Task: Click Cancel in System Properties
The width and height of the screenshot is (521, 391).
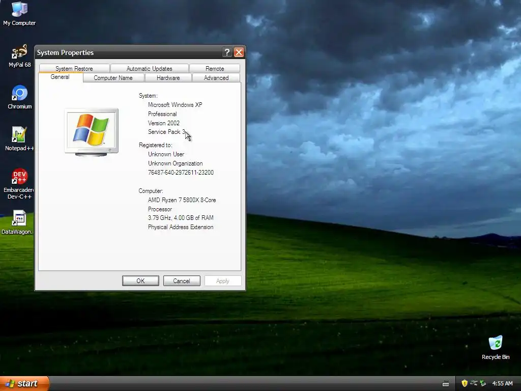Action: pos(182,281)
